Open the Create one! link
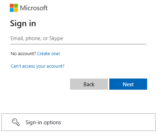Screen dimensions: 158x134 [48, 54]
